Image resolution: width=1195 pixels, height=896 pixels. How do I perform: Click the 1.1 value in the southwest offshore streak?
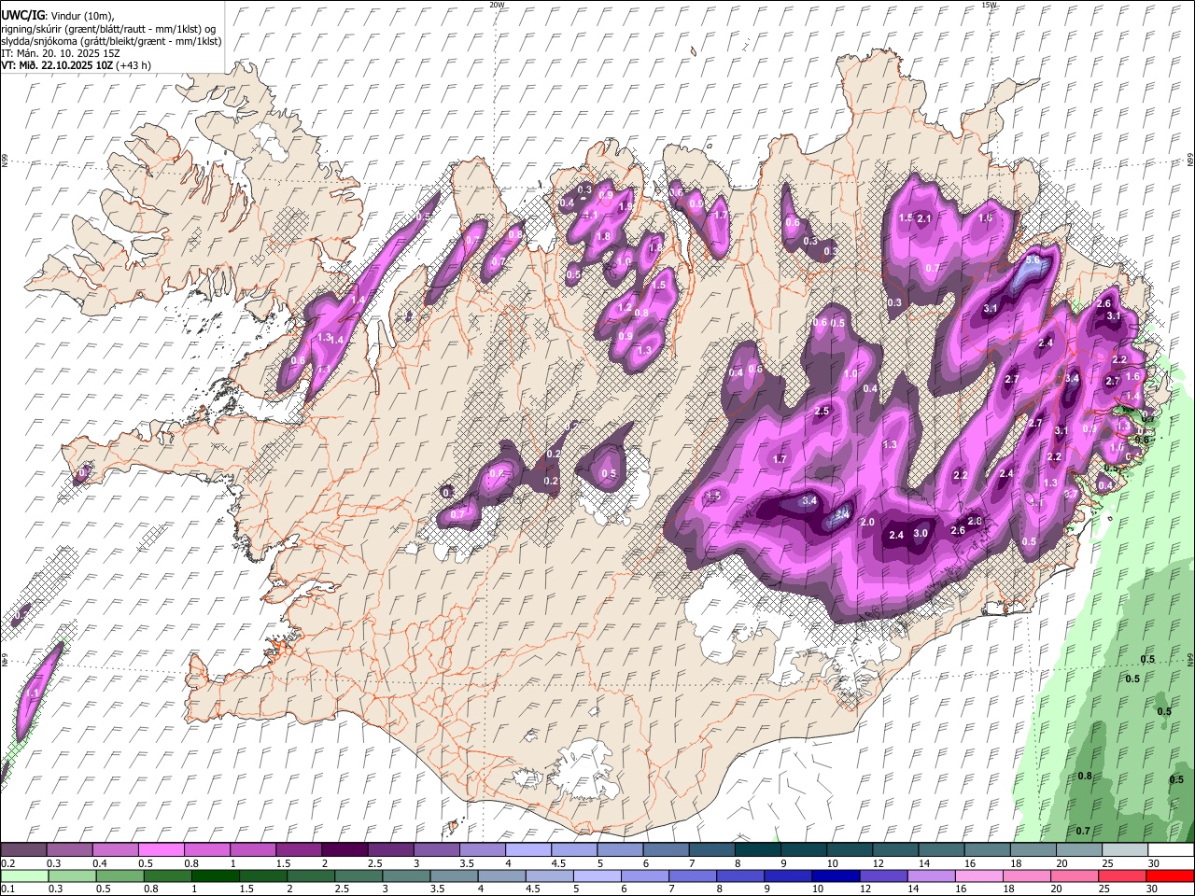pos(33,694)
